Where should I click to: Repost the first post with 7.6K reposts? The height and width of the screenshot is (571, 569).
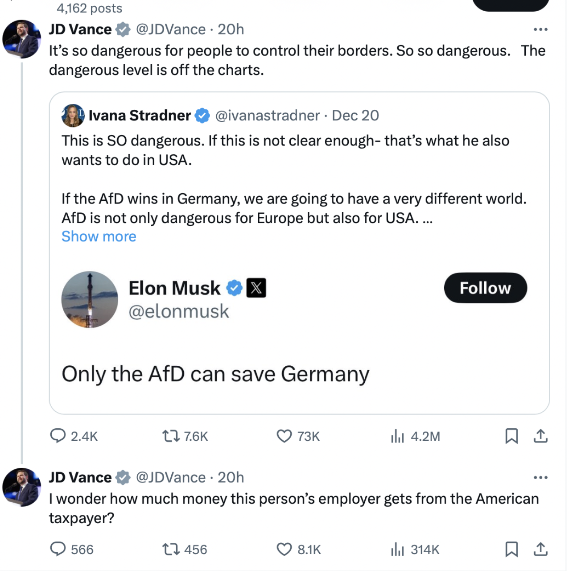(170, 436)
